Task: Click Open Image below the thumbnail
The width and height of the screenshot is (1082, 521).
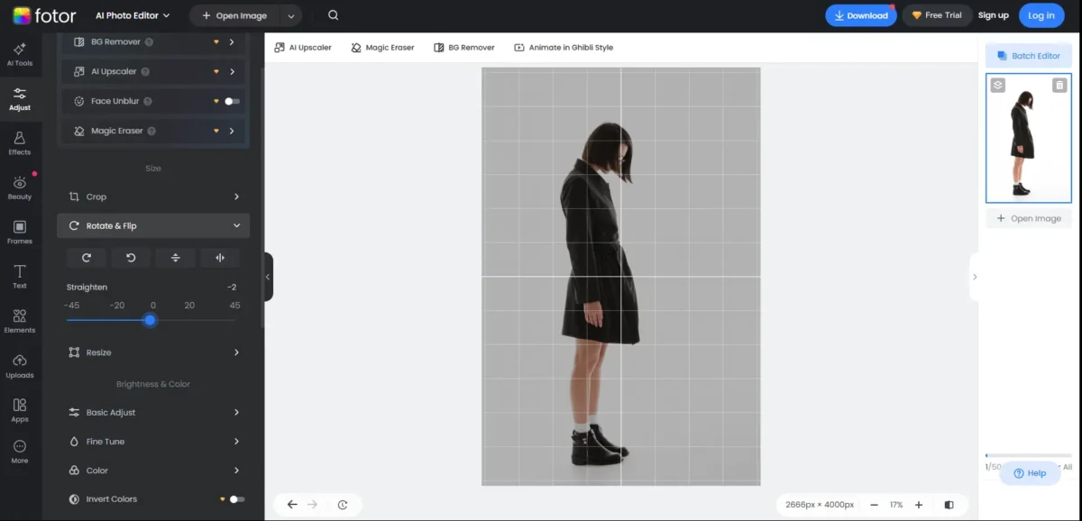Action: point(1029,218)
